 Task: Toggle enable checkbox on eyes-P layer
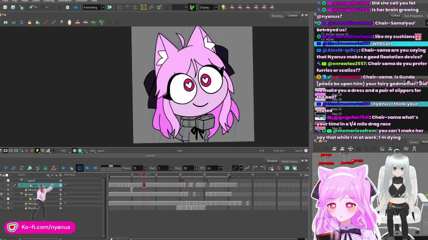click(x=8, y=180)
